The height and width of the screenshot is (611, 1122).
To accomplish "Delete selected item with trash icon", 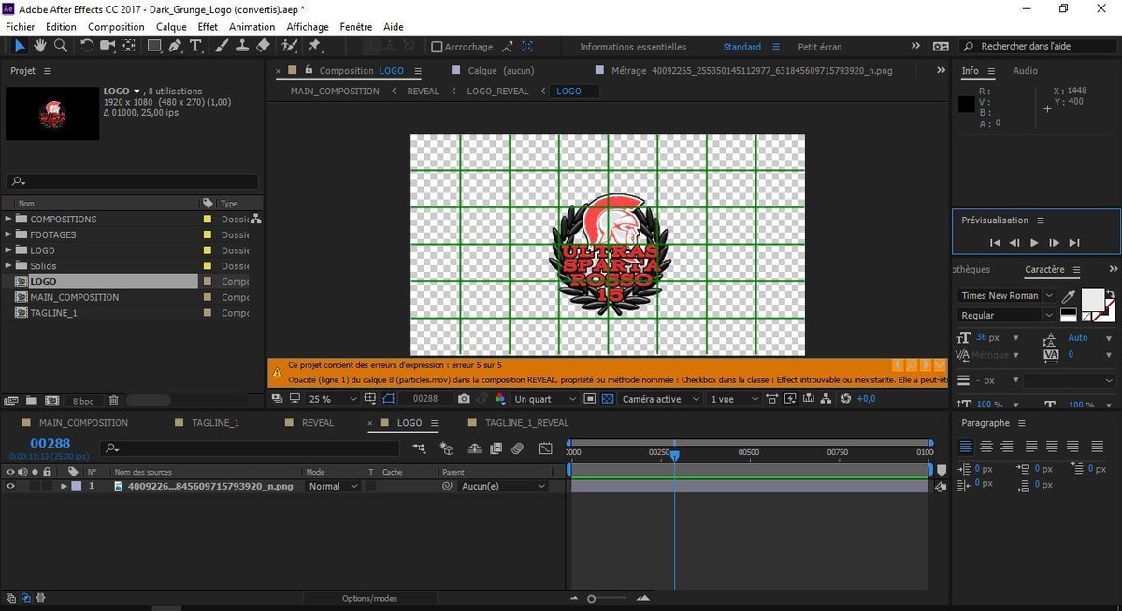I will click(x=113, y=401).
